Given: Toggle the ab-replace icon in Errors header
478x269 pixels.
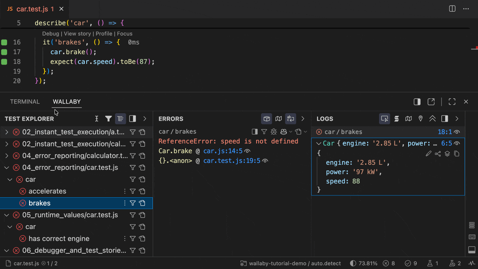Looking at the screenshot, I should coord(291,119).
